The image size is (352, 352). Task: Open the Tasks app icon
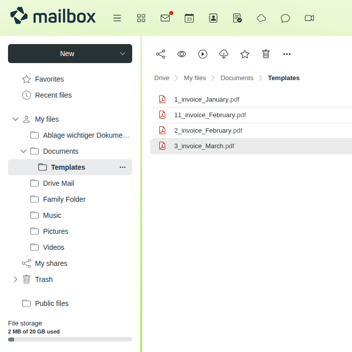click(x=237, y=18)
